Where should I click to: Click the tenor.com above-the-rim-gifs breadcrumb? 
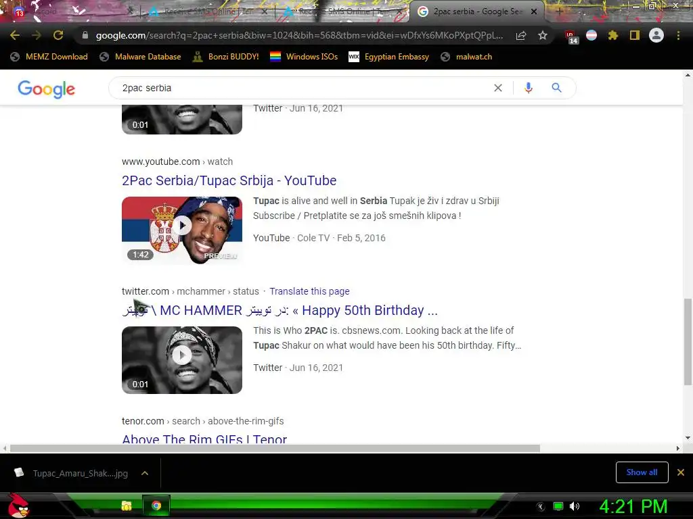click(203, 421)
